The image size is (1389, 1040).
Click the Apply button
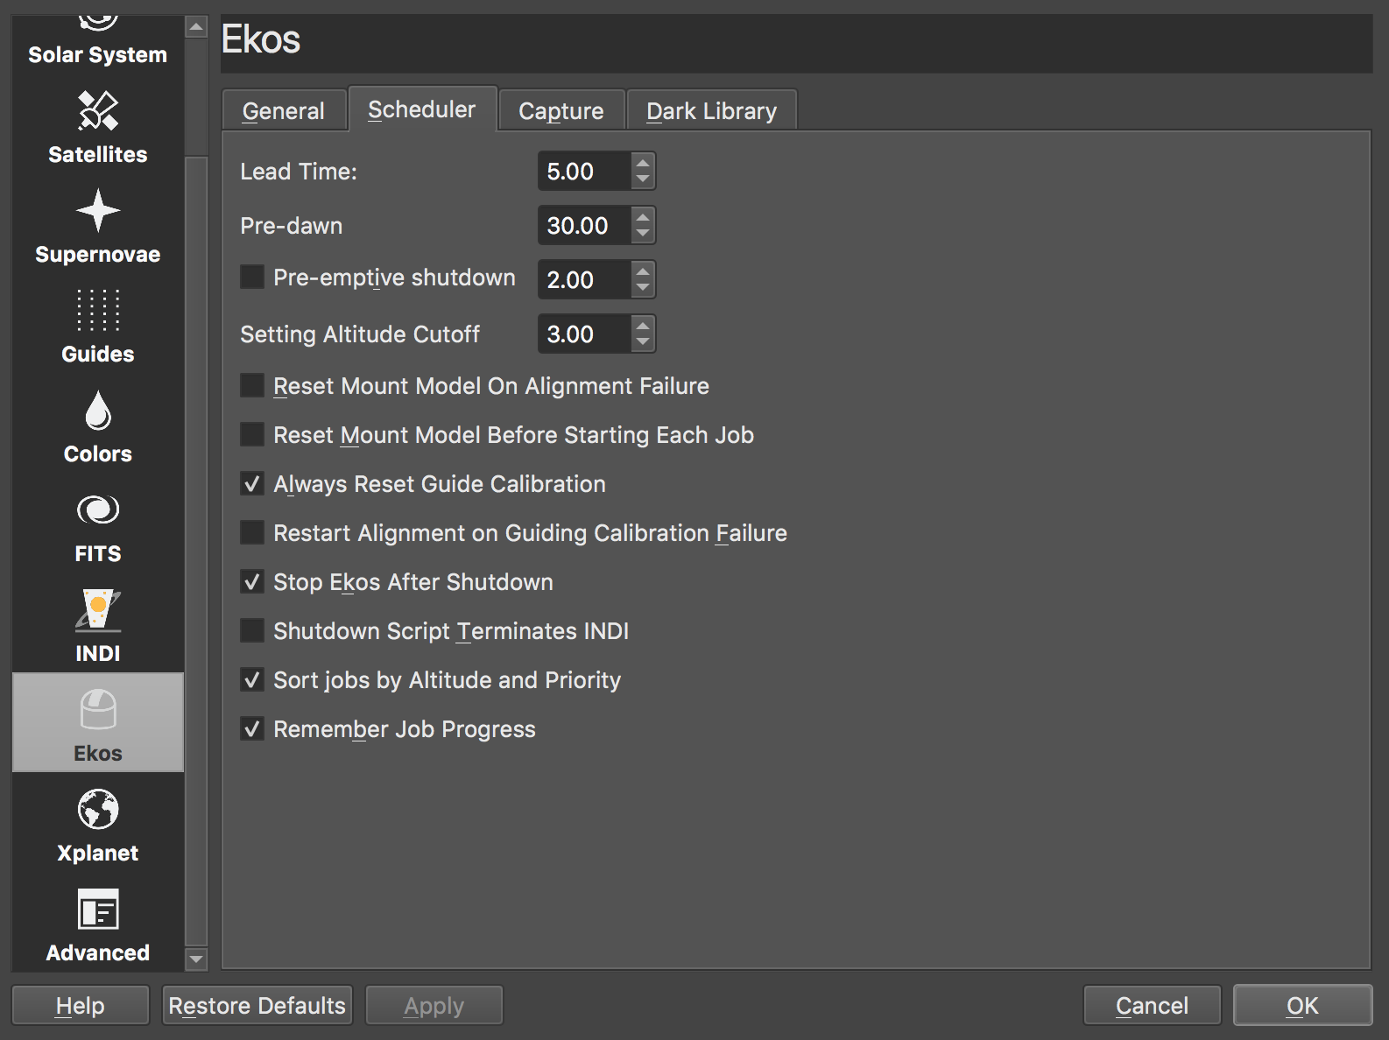pos(434,1005)
